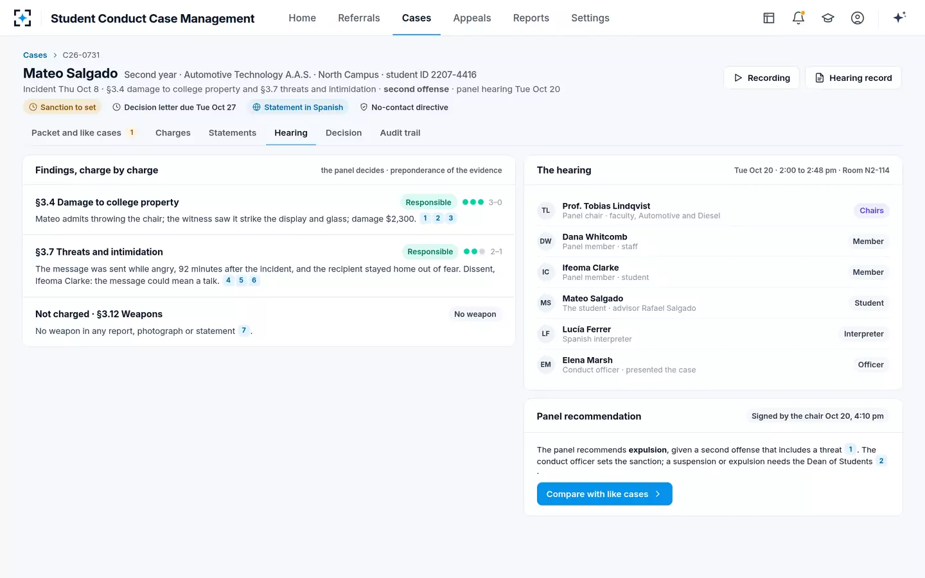Click citation 7 under Weapons finding
The height and width of the screenshot is (578, 925).
coord(243,331)
